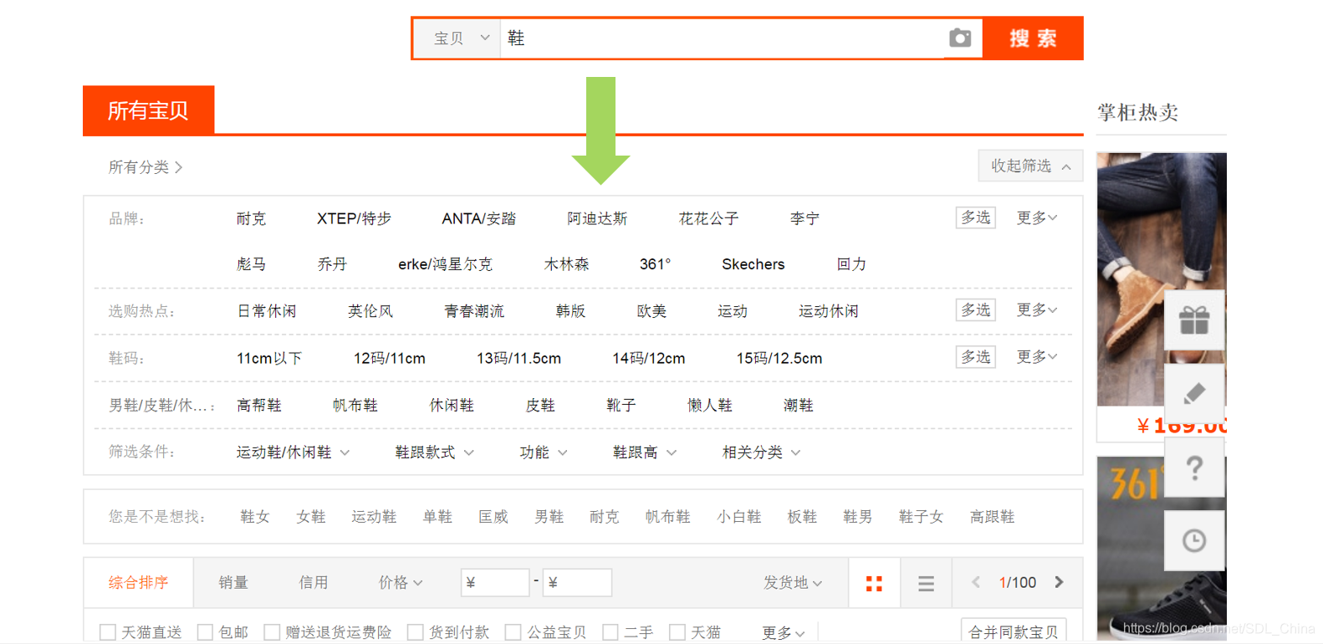Choose suggested search 小白鞋
Screen dimensions: 1323x644
point(739,517)
